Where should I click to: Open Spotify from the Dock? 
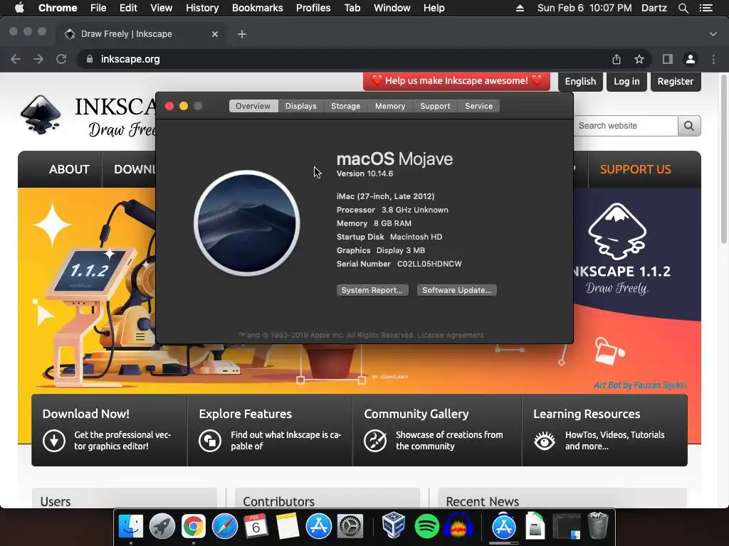[427, 527]
